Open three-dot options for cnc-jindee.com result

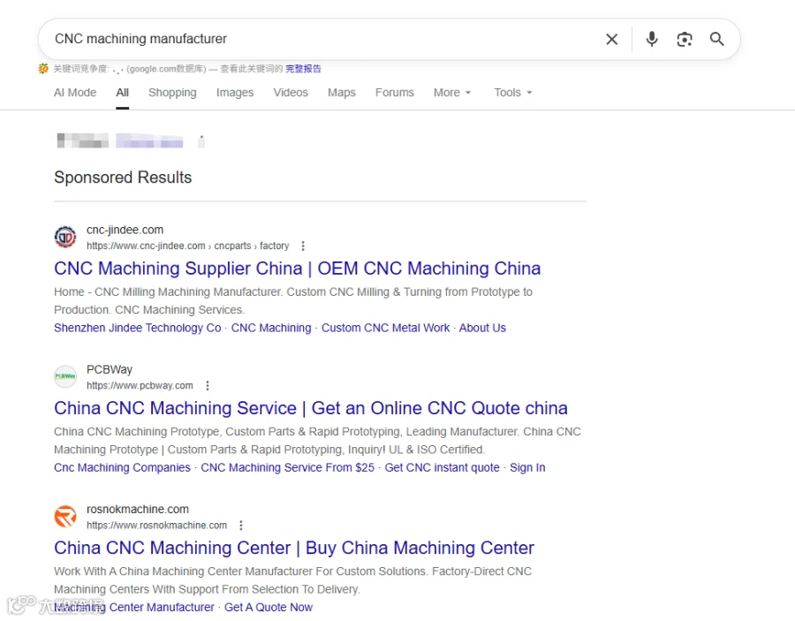tap(303, 246)
